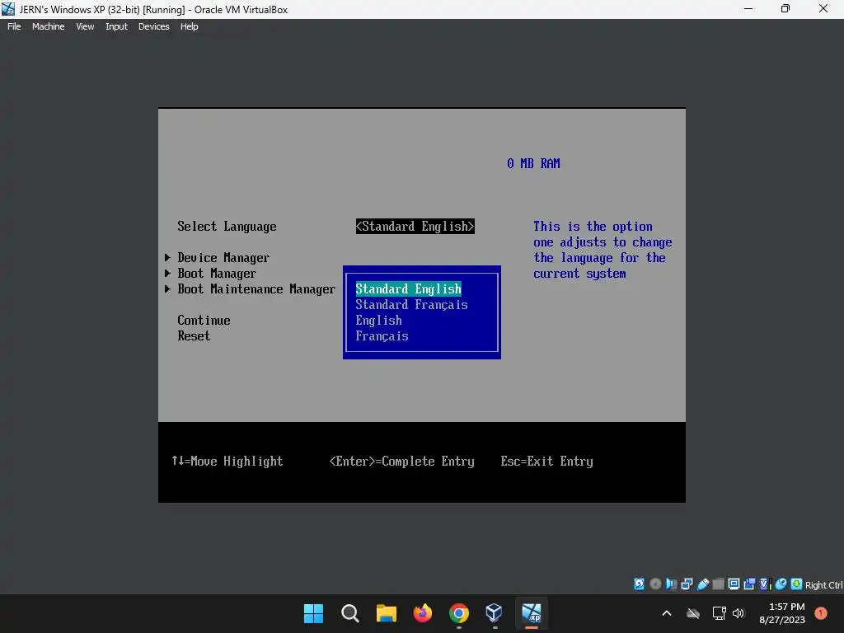
Task: Click the arrow beside Device Manager
Action: (167, 258)
